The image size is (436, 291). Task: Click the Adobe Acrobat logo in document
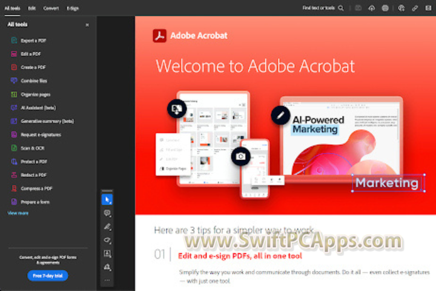pos(159,36)
